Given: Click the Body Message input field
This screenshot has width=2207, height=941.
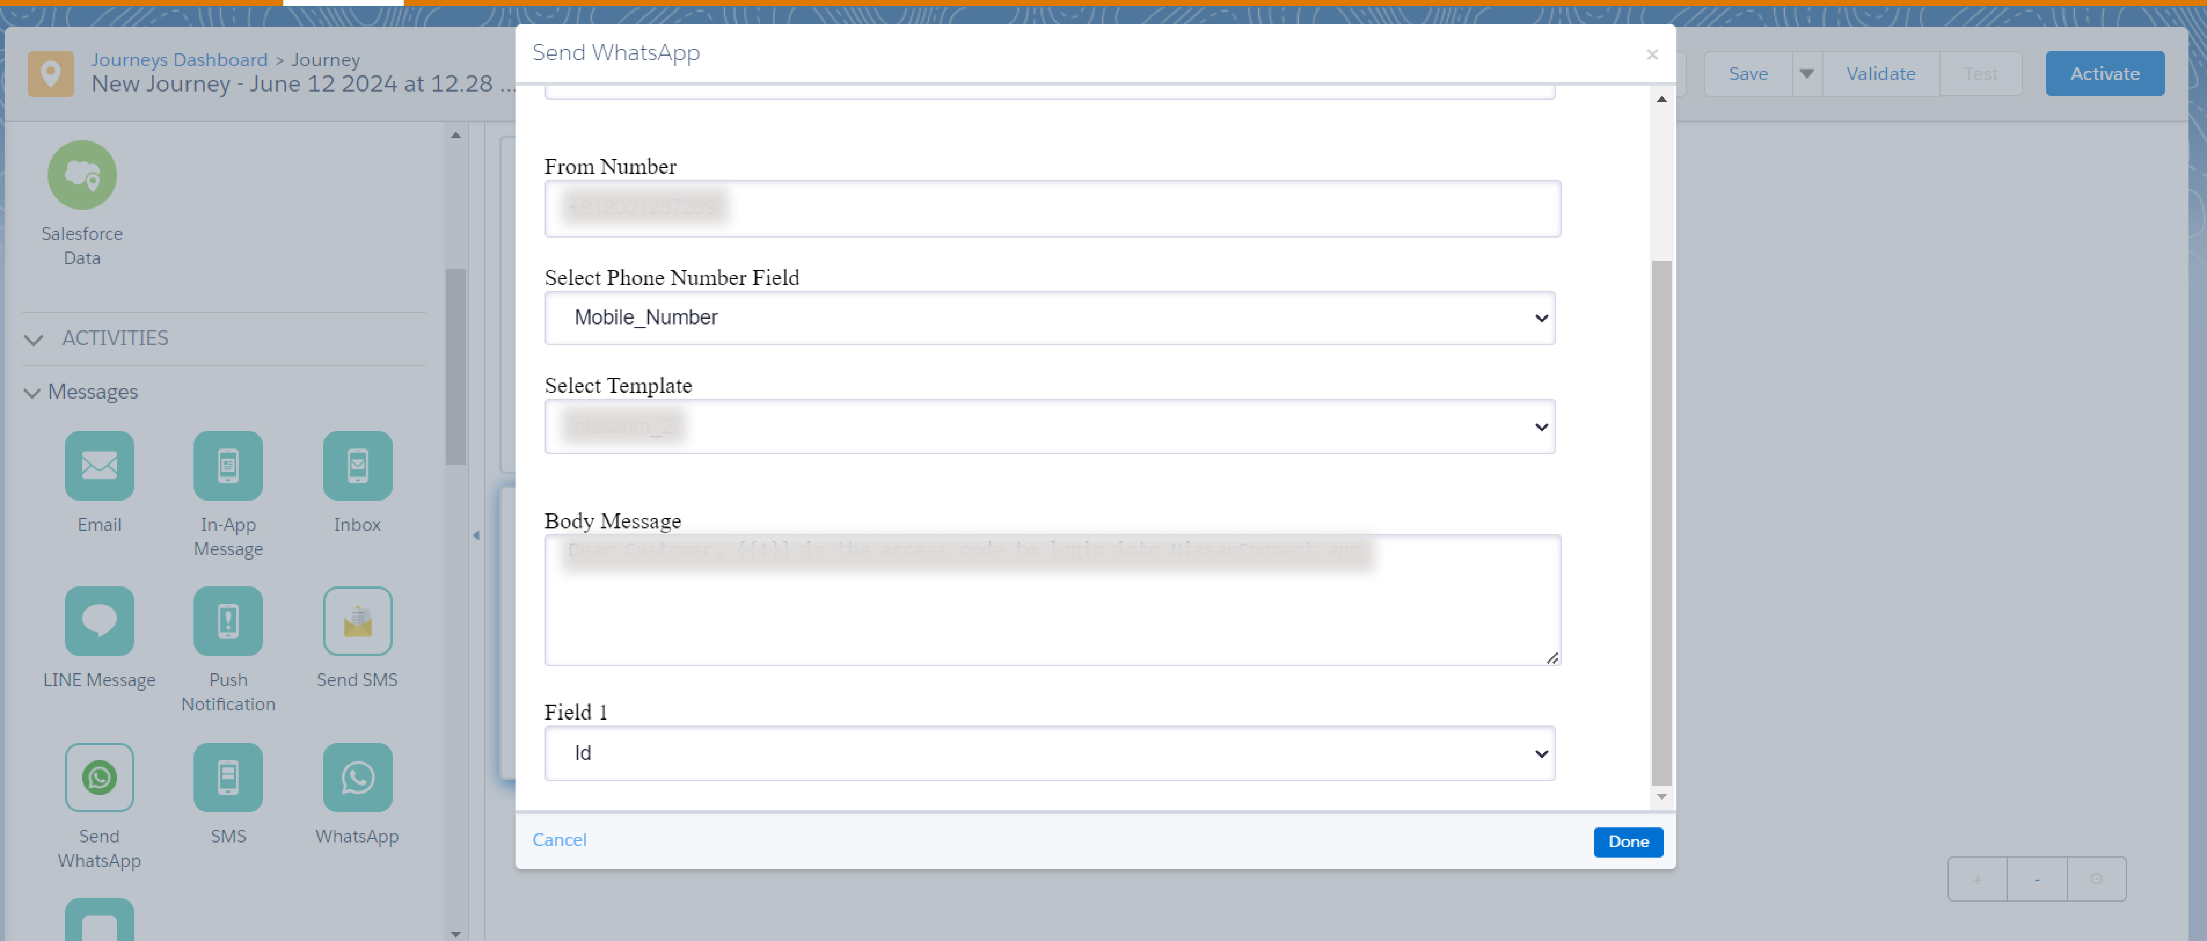Looking at the screenshot, I should tap(1053, 599).
